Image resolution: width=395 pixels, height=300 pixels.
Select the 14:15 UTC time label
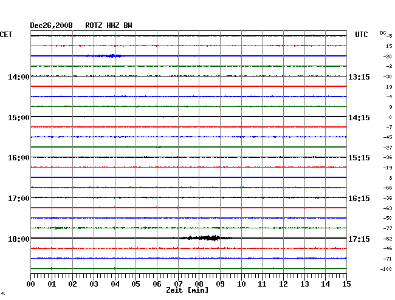359,118
